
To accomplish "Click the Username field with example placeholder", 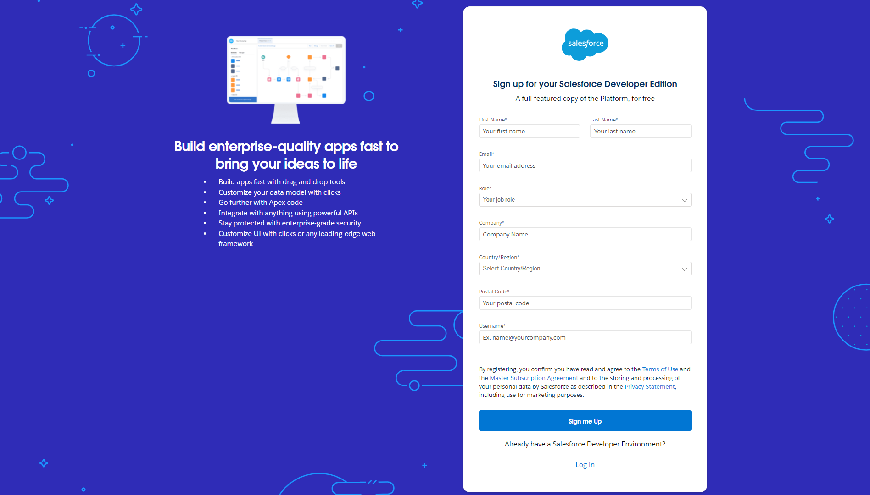I will [585, 337].
